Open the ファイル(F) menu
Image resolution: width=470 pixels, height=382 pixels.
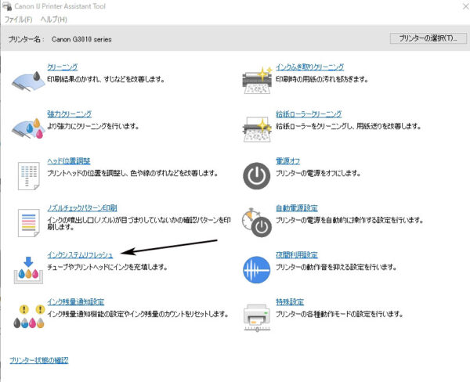click(x=18, y=20)
